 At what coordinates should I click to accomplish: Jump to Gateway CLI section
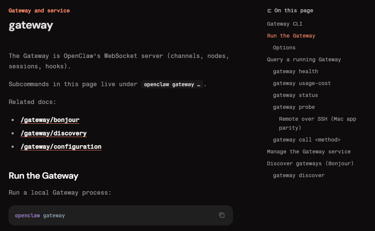tap(285, 24)
